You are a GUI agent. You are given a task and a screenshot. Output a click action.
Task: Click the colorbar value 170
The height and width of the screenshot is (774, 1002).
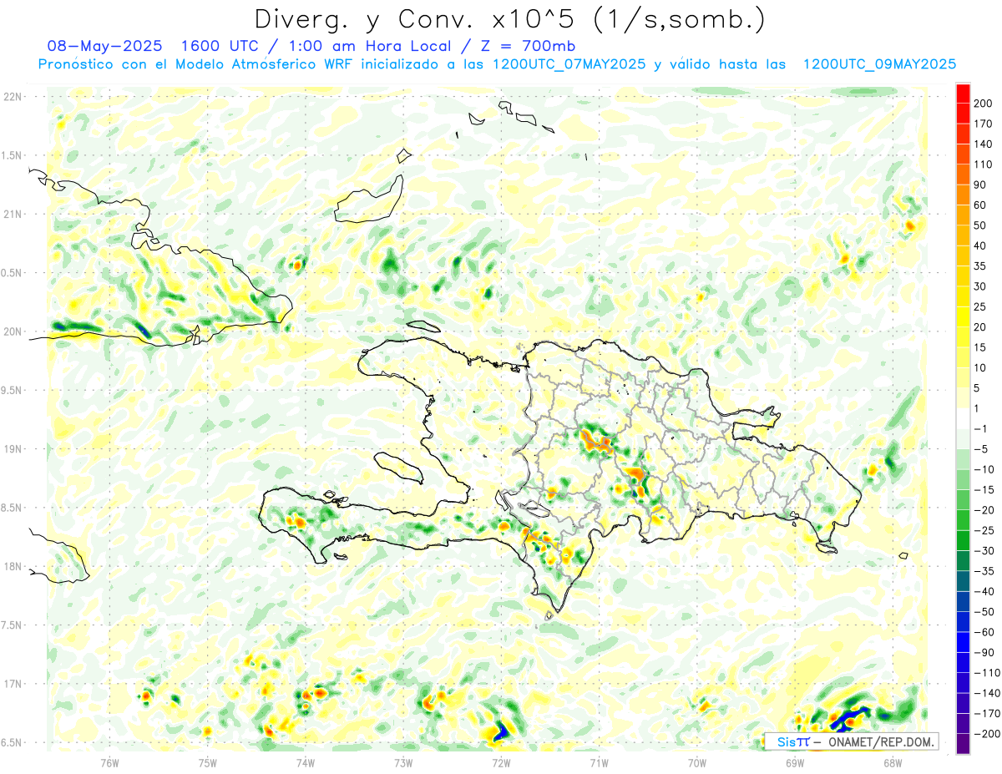(x=983, y=124)
